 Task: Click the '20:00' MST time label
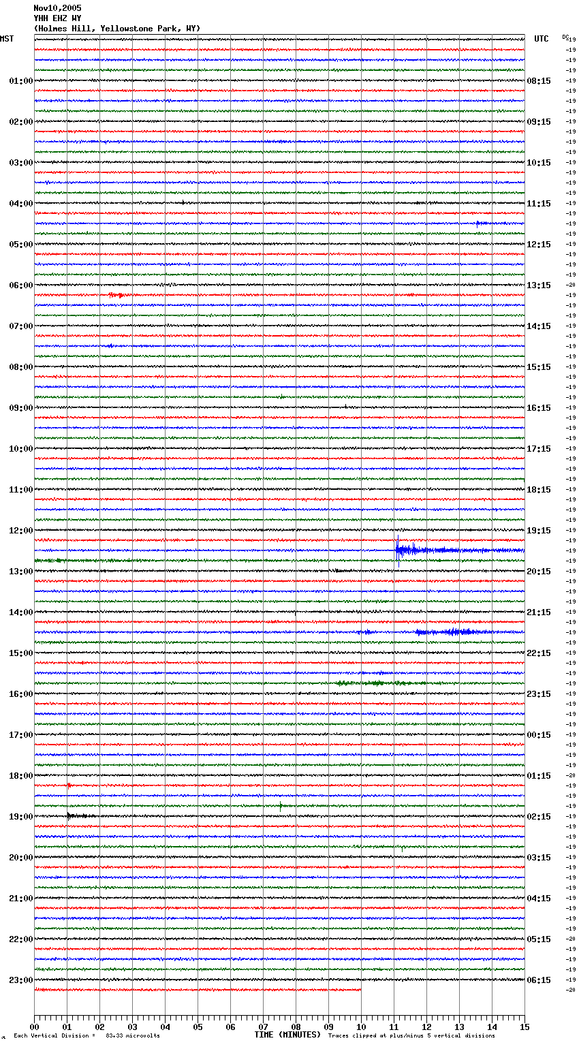coord(21,858)
